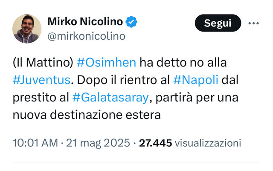The height and width of the screenshot is (171, 273).
Task: Open the three-dot more options menu
Action: coord(254,23)
